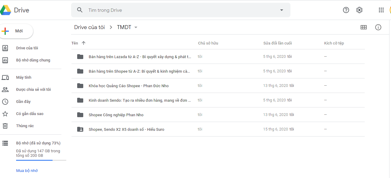Click the search magnifier icon
Viewport: 391px width, 178px height.
tap(80, 10)
